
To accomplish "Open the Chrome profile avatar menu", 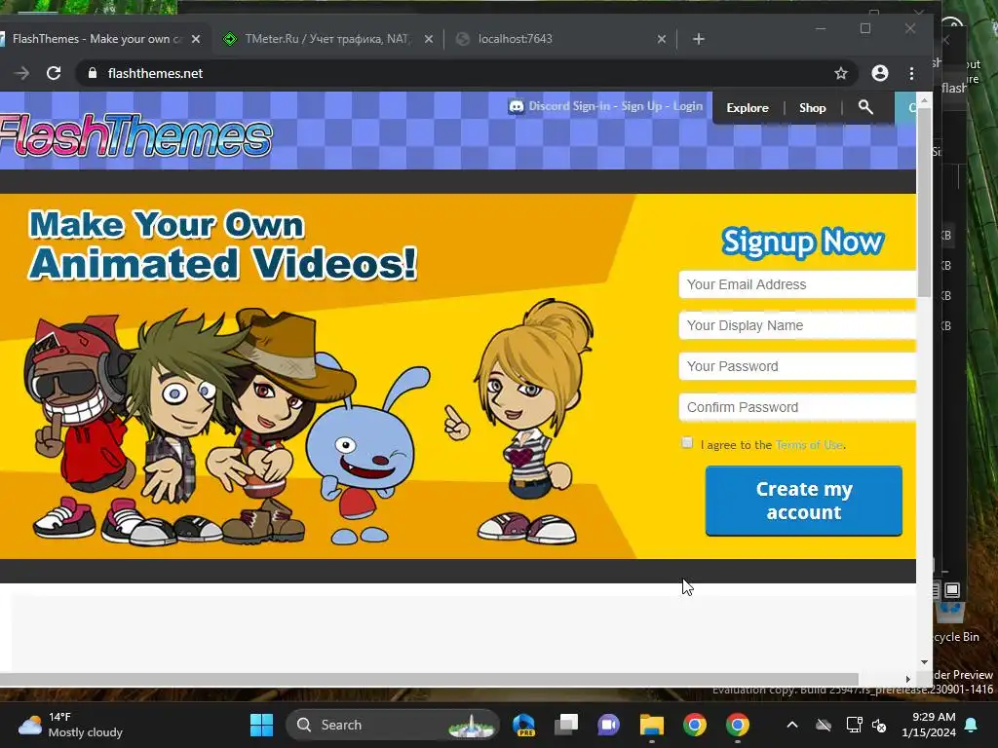I will point(880,73).
